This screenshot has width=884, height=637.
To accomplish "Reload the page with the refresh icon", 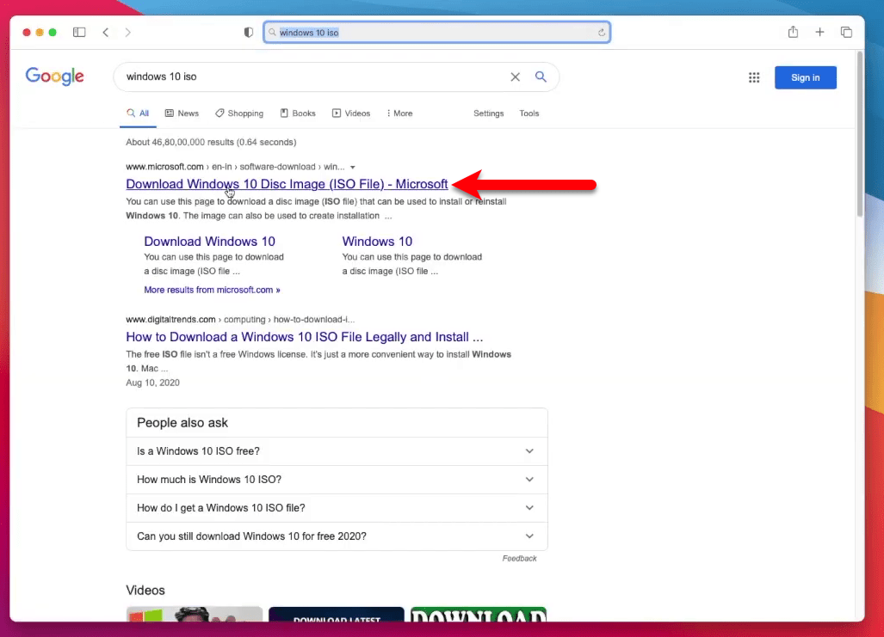I will point(602,33).
